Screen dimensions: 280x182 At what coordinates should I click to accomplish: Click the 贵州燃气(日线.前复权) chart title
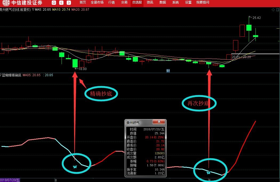(15, 9)
